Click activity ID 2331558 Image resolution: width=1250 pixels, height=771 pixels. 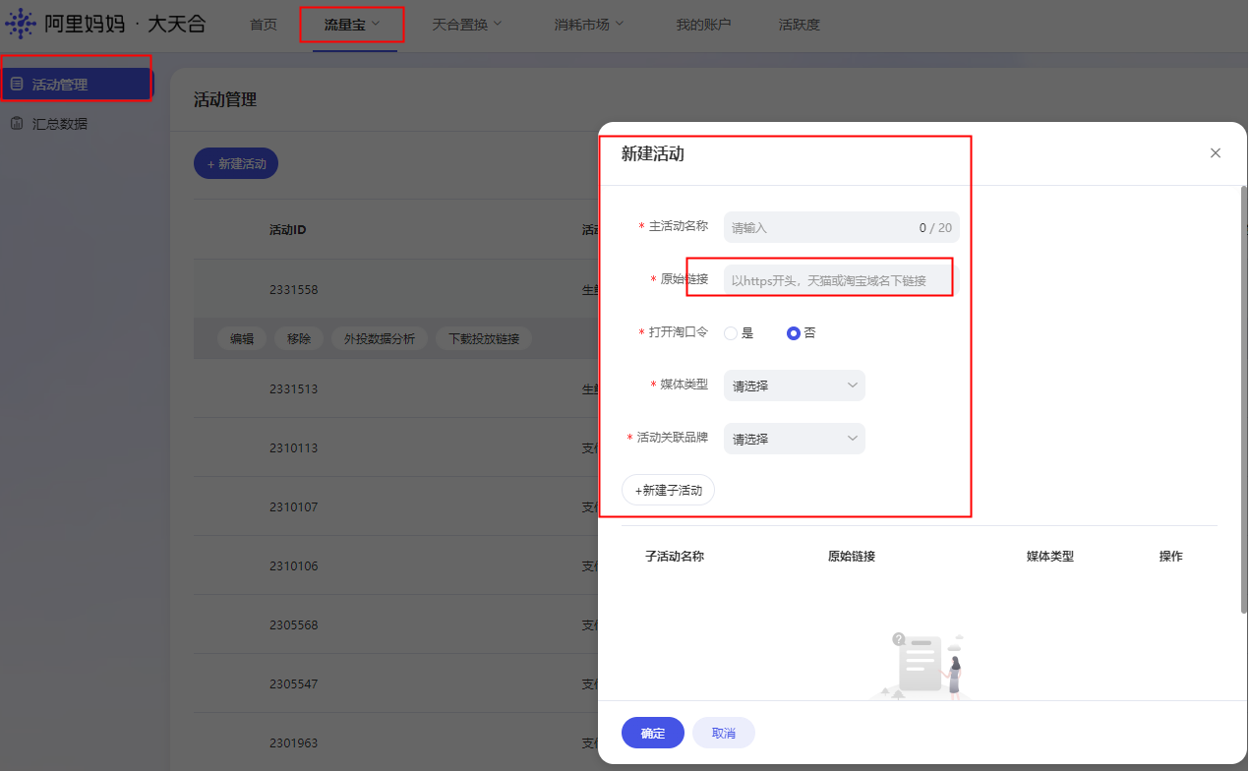(293, 290)
